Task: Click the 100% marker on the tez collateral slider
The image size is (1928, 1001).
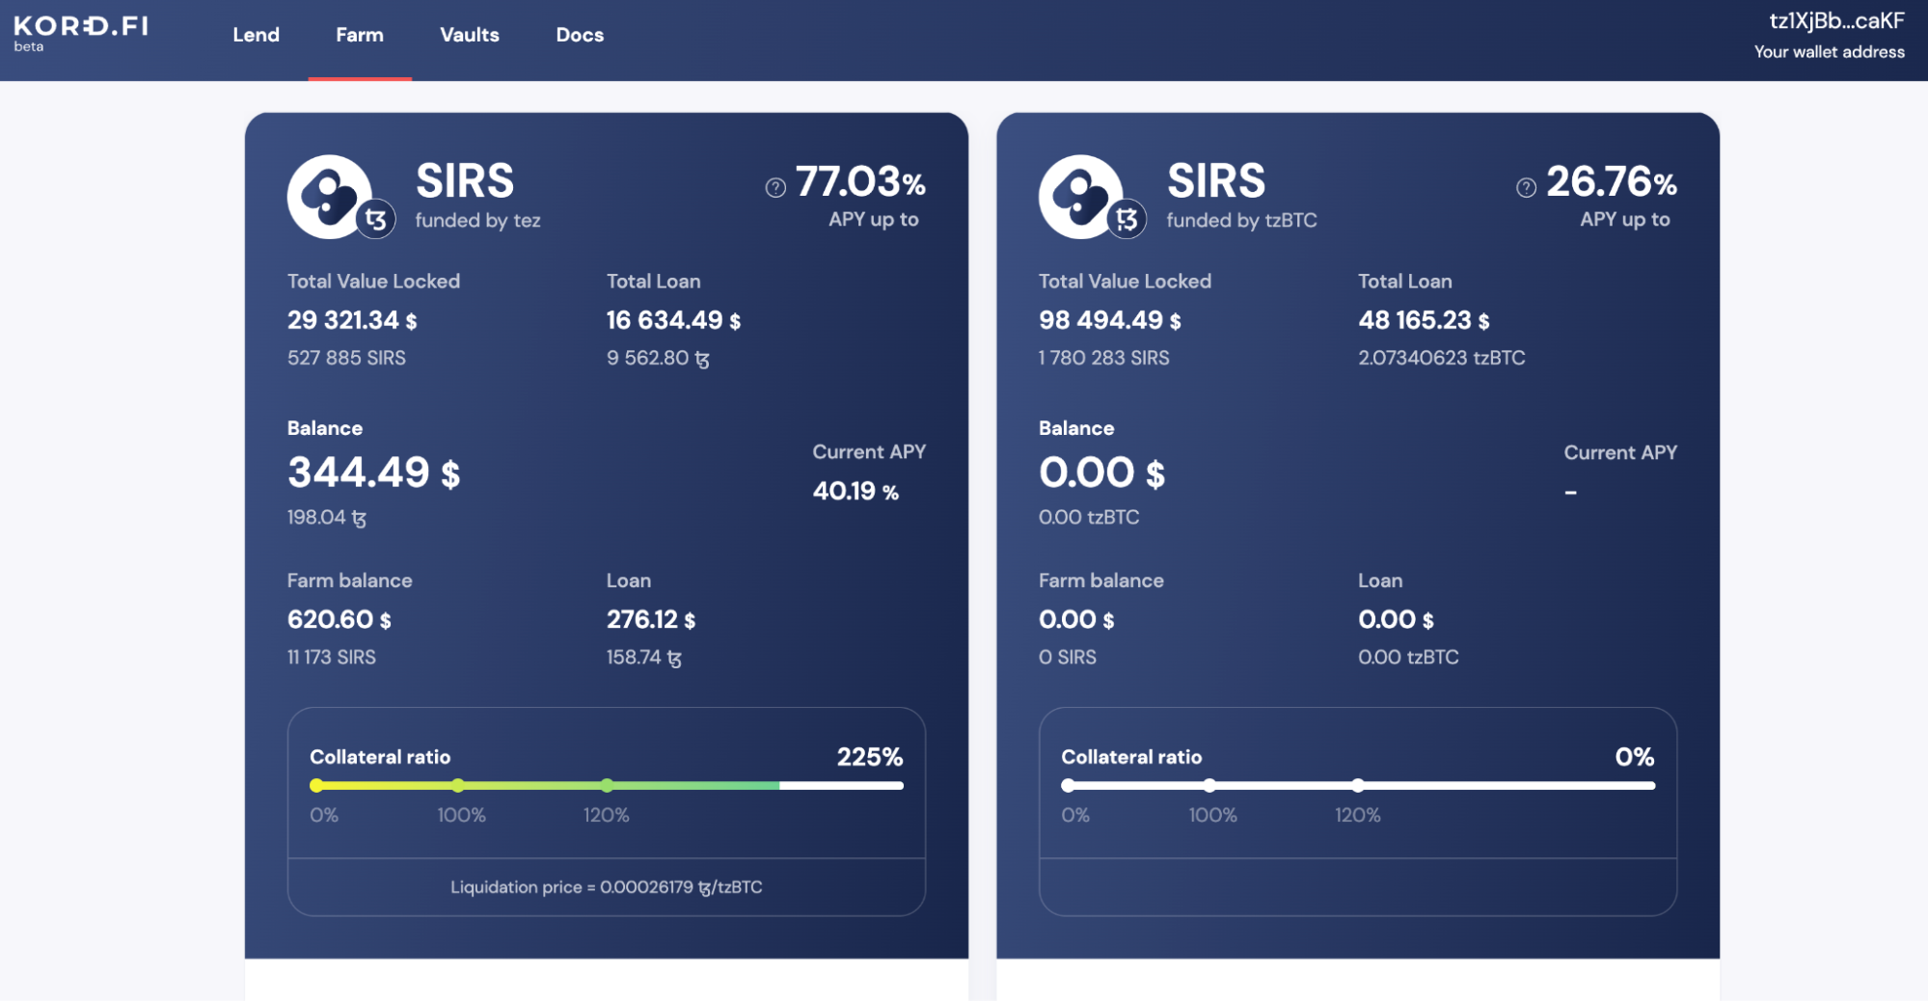Action: click(x=458, y=785)
